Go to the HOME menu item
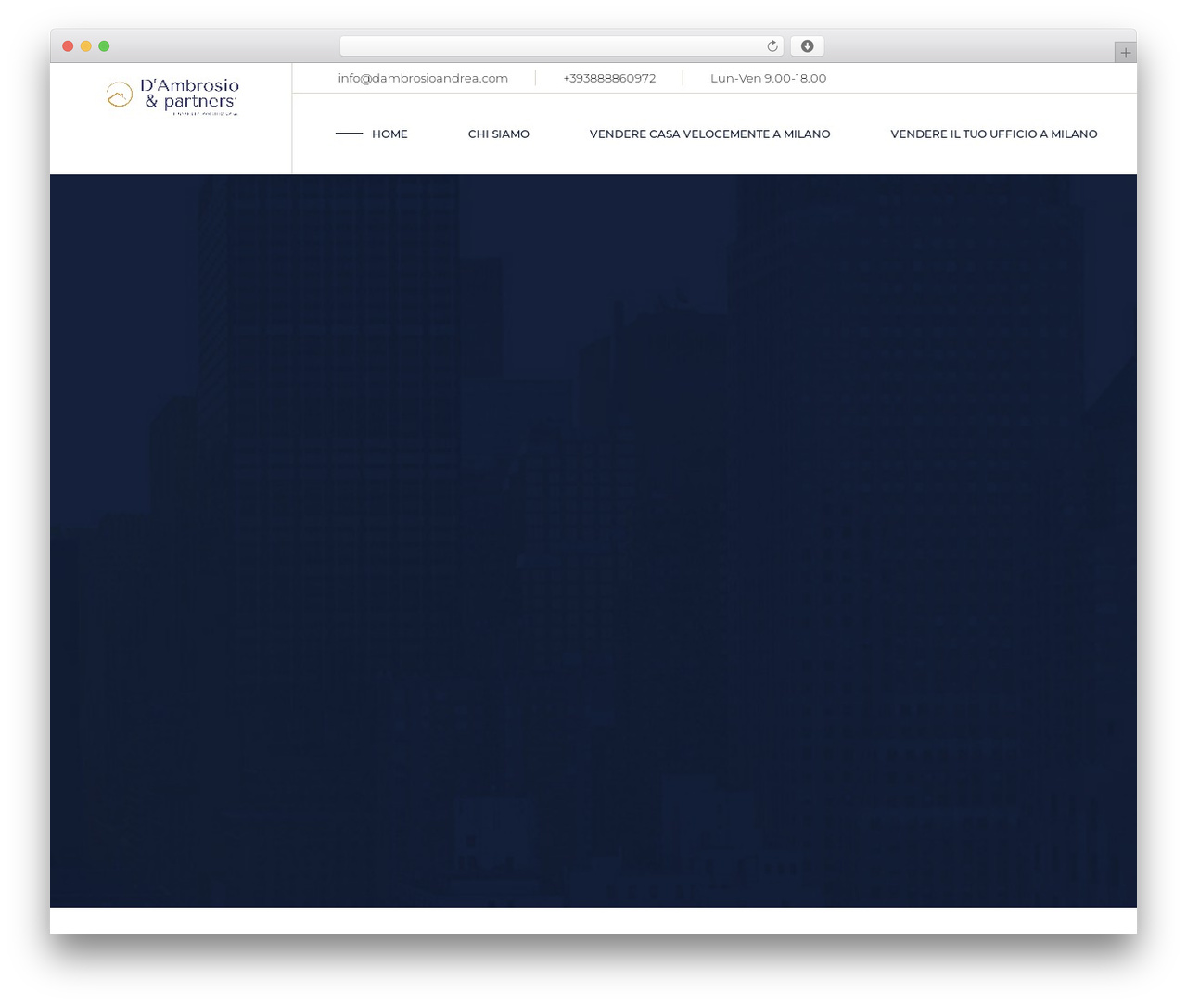 (389, 134)
